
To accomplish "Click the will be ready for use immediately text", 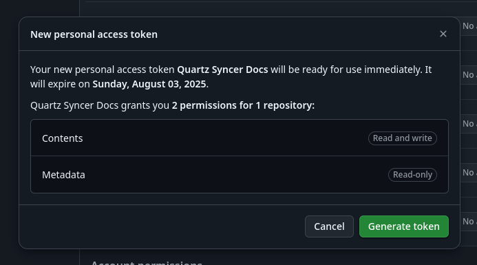I will (346, 70).
